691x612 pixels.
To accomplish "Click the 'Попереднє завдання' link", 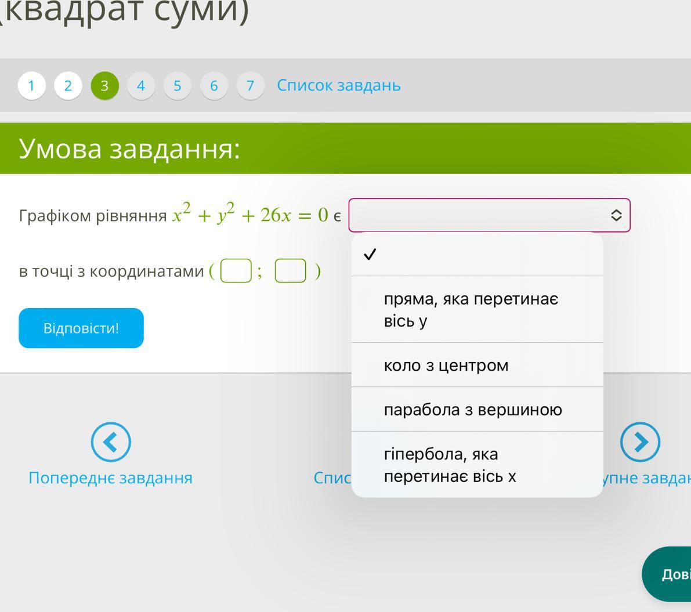I will [110, 477].
